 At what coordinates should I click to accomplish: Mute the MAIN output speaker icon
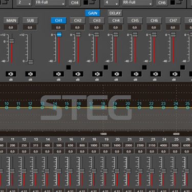11,74
